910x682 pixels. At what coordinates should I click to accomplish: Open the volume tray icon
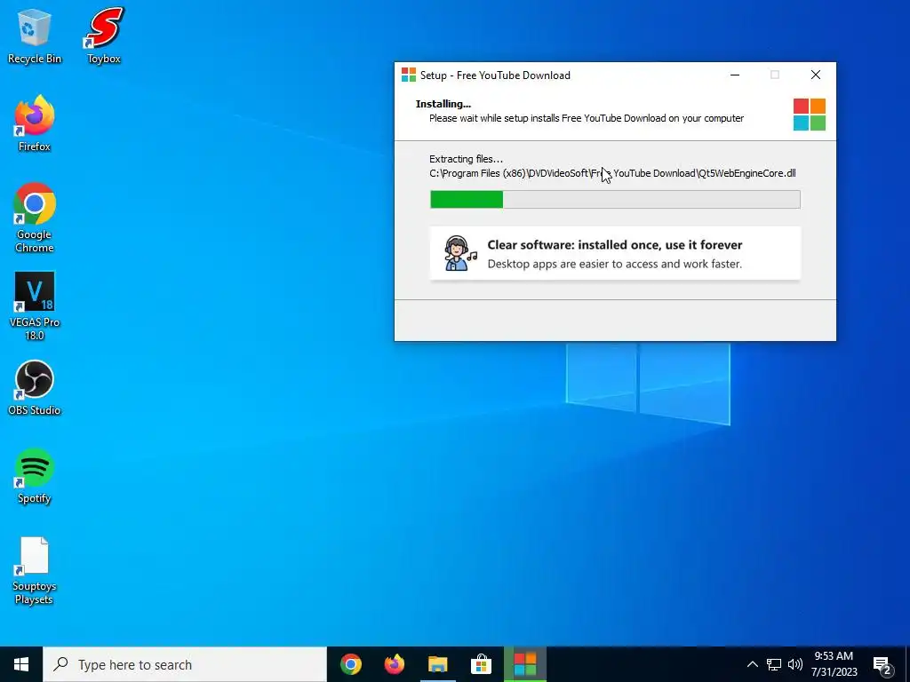pyautogui.click(x=795, y=664)
